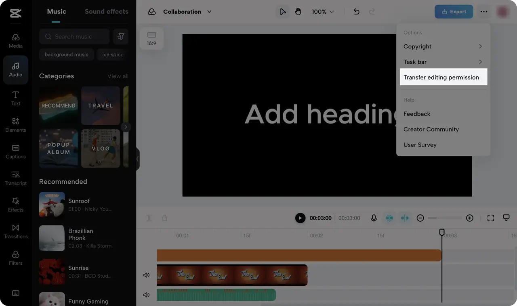Click the Export button
517x306 pixels.
coord(454,12)
